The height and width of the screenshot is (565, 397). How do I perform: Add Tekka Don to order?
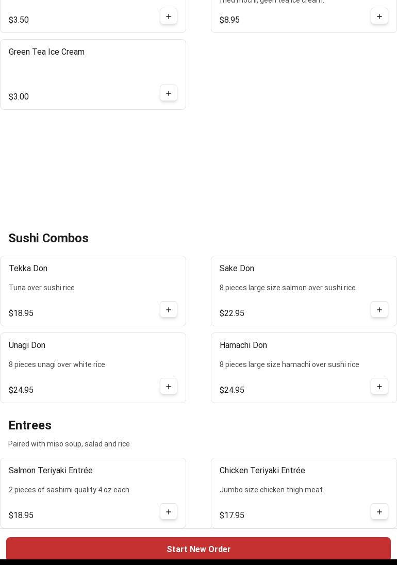click(169, 310)
